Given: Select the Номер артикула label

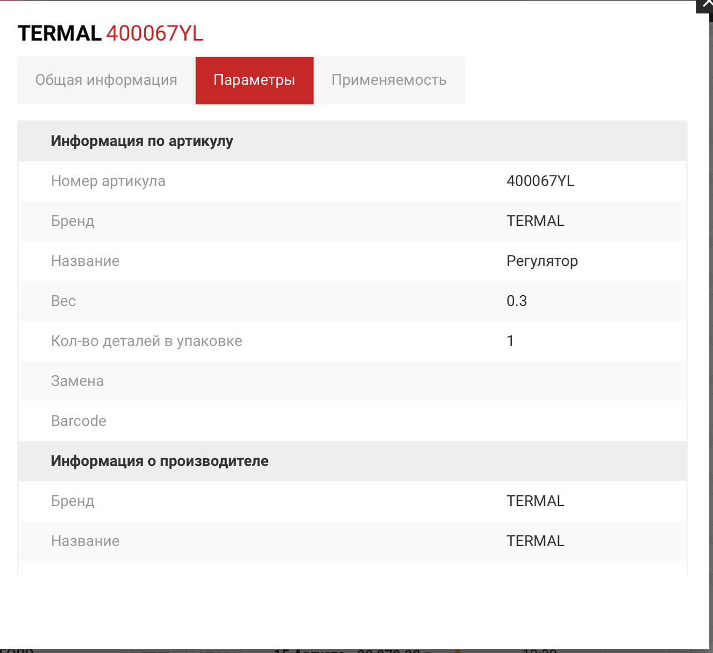Looking at the screenshot, I should point(108,181).
